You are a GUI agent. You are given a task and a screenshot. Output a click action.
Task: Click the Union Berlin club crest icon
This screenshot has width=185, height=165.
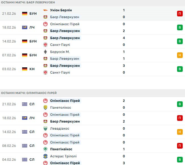click(x=45, y=10)
